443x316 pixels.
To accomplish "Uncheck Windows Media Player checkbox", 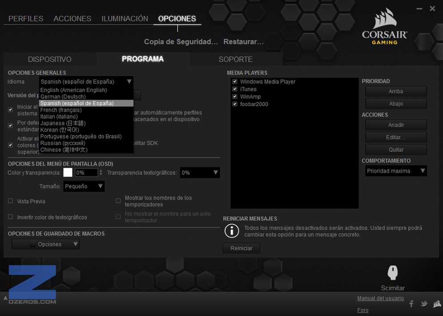I will 235,81.
